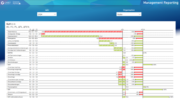Click the EBT +43% green percentage bar
The width and height of the screenshot is (180, 101).
[x=153, y=89]
